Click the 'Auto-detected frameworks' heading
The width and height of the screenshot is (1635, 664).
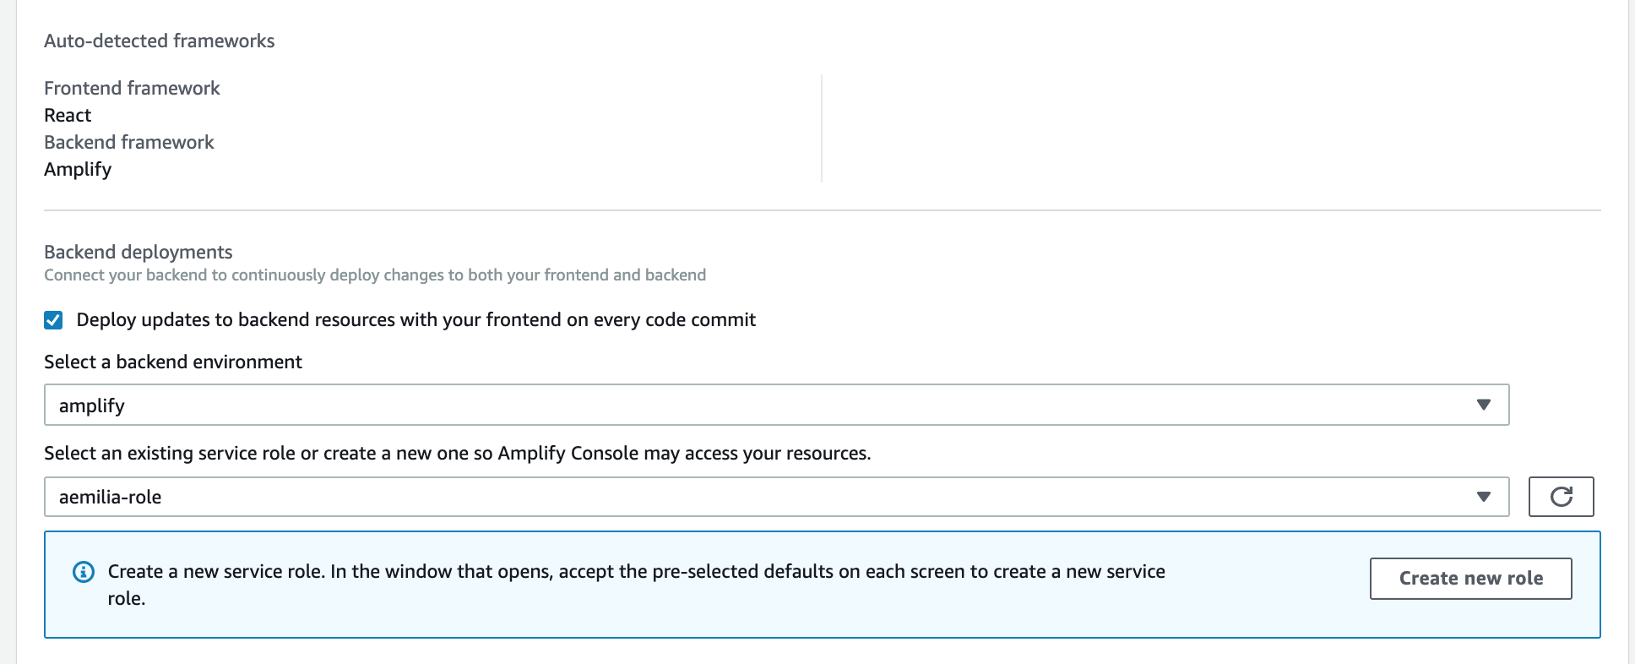[159, 41]
